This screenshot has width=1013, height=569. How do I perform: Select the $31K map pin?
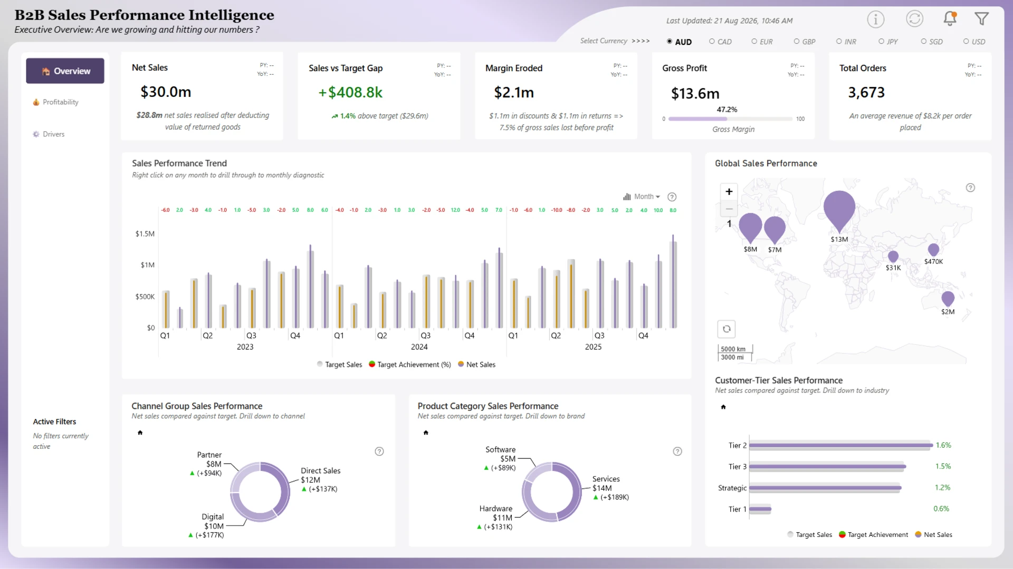(893, 257)
